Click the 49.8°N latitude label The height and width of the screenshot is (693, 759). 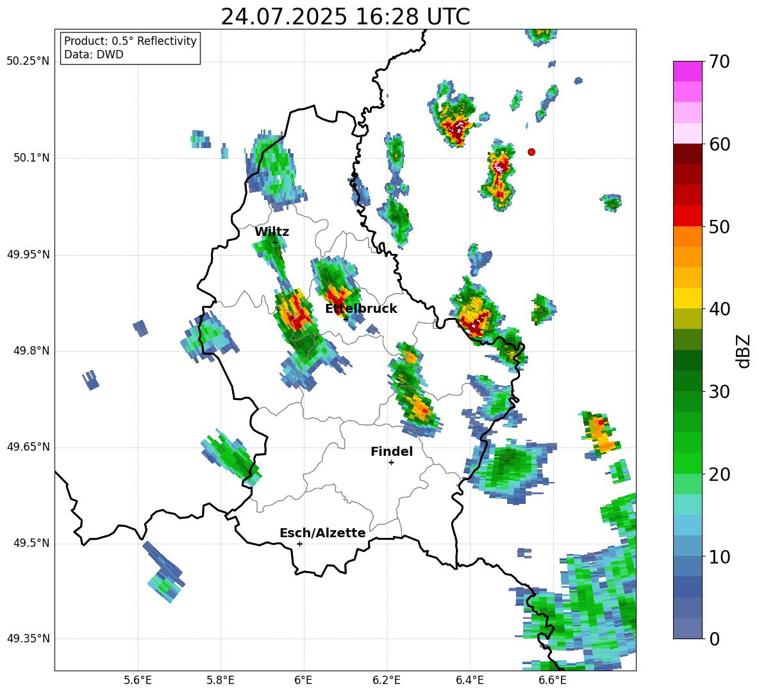point(31,351)
